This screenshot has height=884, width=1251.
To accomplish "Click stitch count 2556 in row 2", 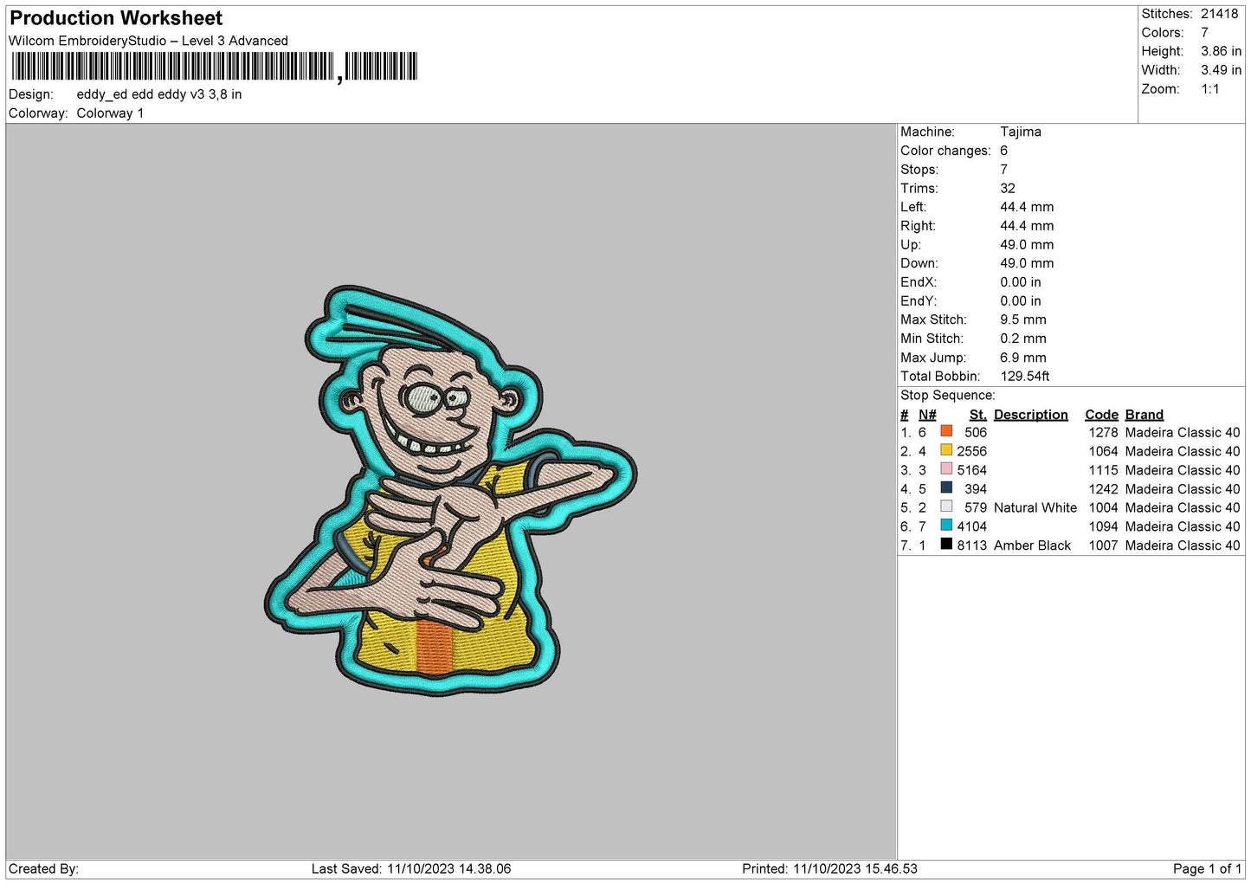I will [972, 452].
